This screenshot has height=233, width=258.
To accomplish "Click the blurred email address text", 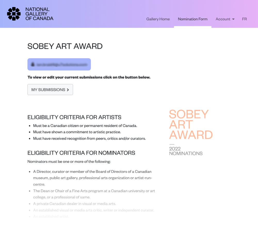I will pos(62,64).
